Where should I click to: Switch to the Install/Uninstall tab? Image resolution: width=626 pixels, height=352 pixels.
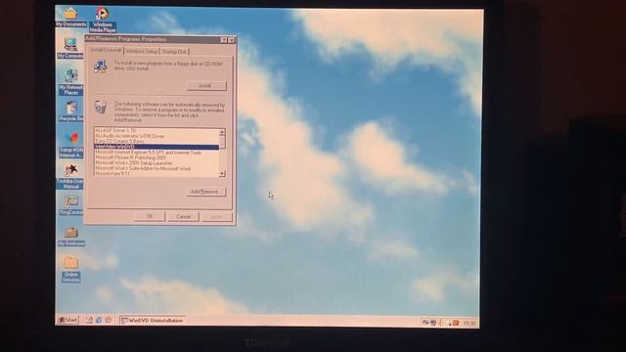(x=106, y=50)
